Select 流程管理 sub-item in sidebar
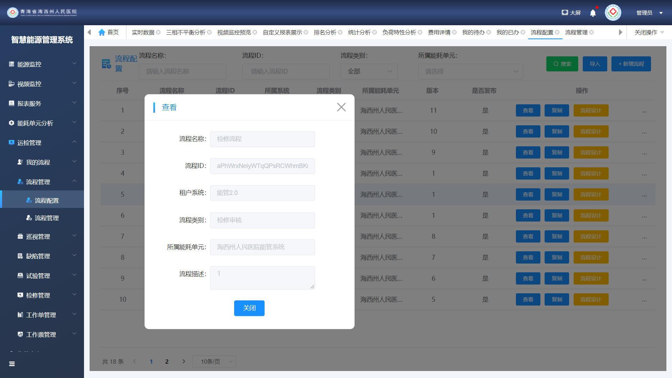 (47, 218)
